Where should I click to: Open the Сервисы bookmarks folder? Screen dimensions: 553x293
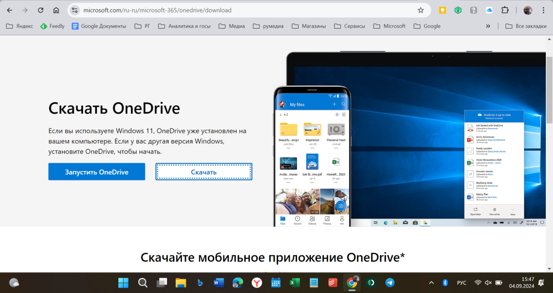pos(349,26)
